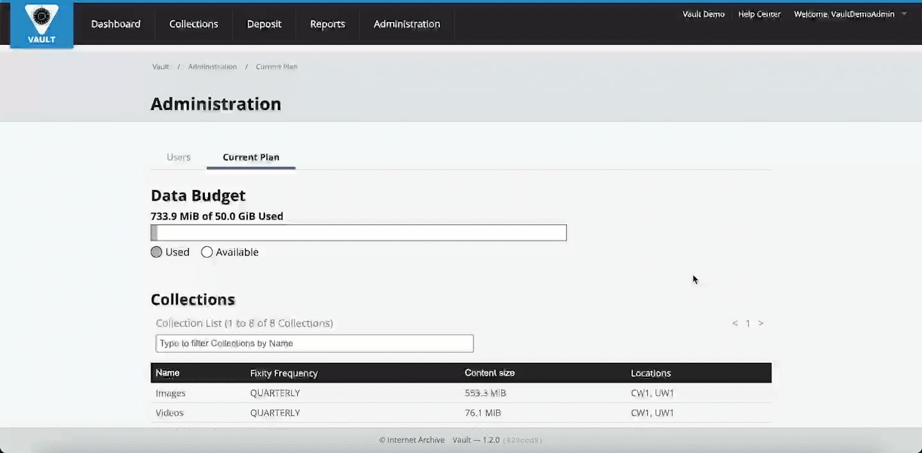The height and width of the screenshot is (453, 922).
Task: Open Administration in the top navigation
Action: [x=407, y=24]
